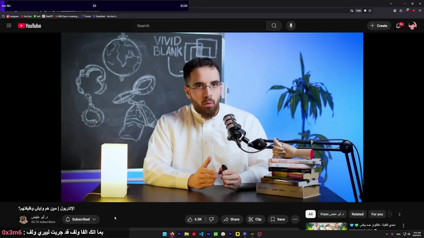Open the taskbar clock and date
The width and height of the screenshot is (424, 238).
click(417, 234)
